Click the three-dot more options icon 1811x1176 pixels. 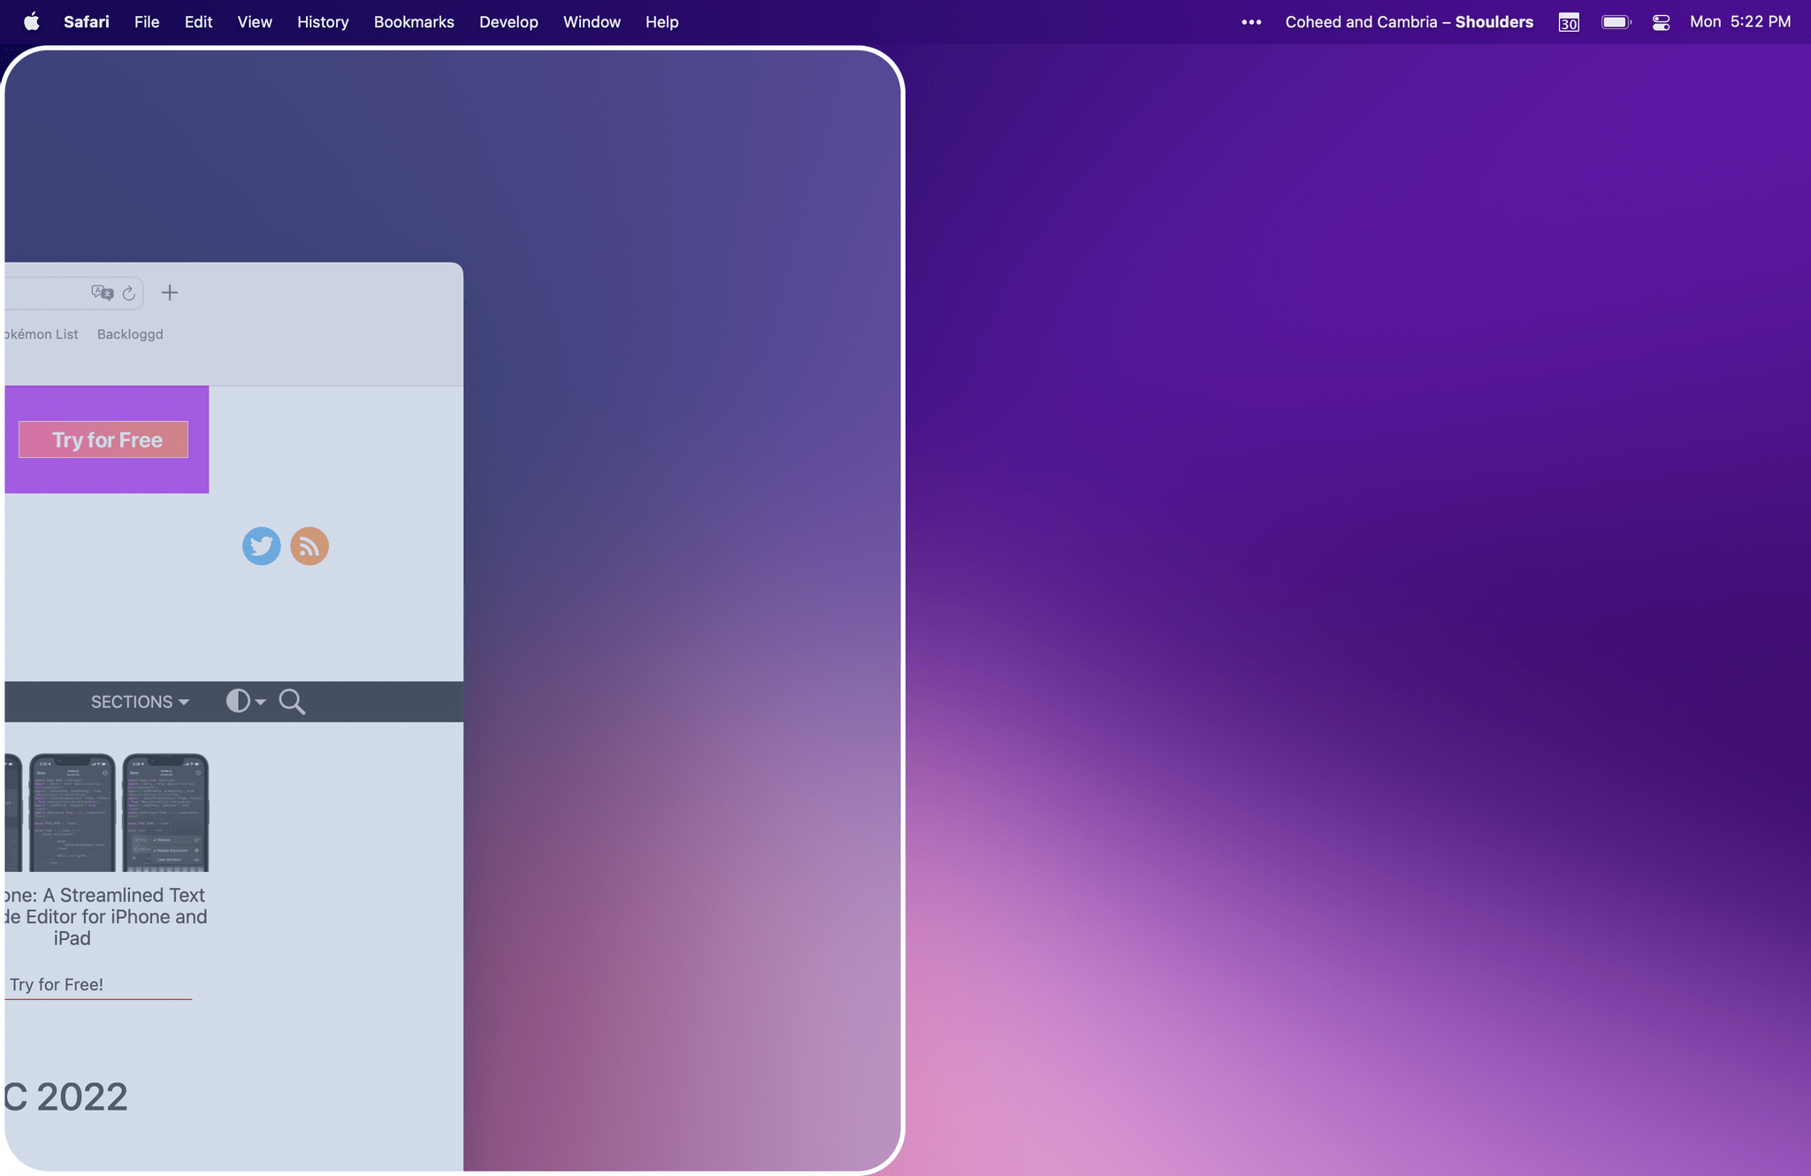[x=1250, y=21]
